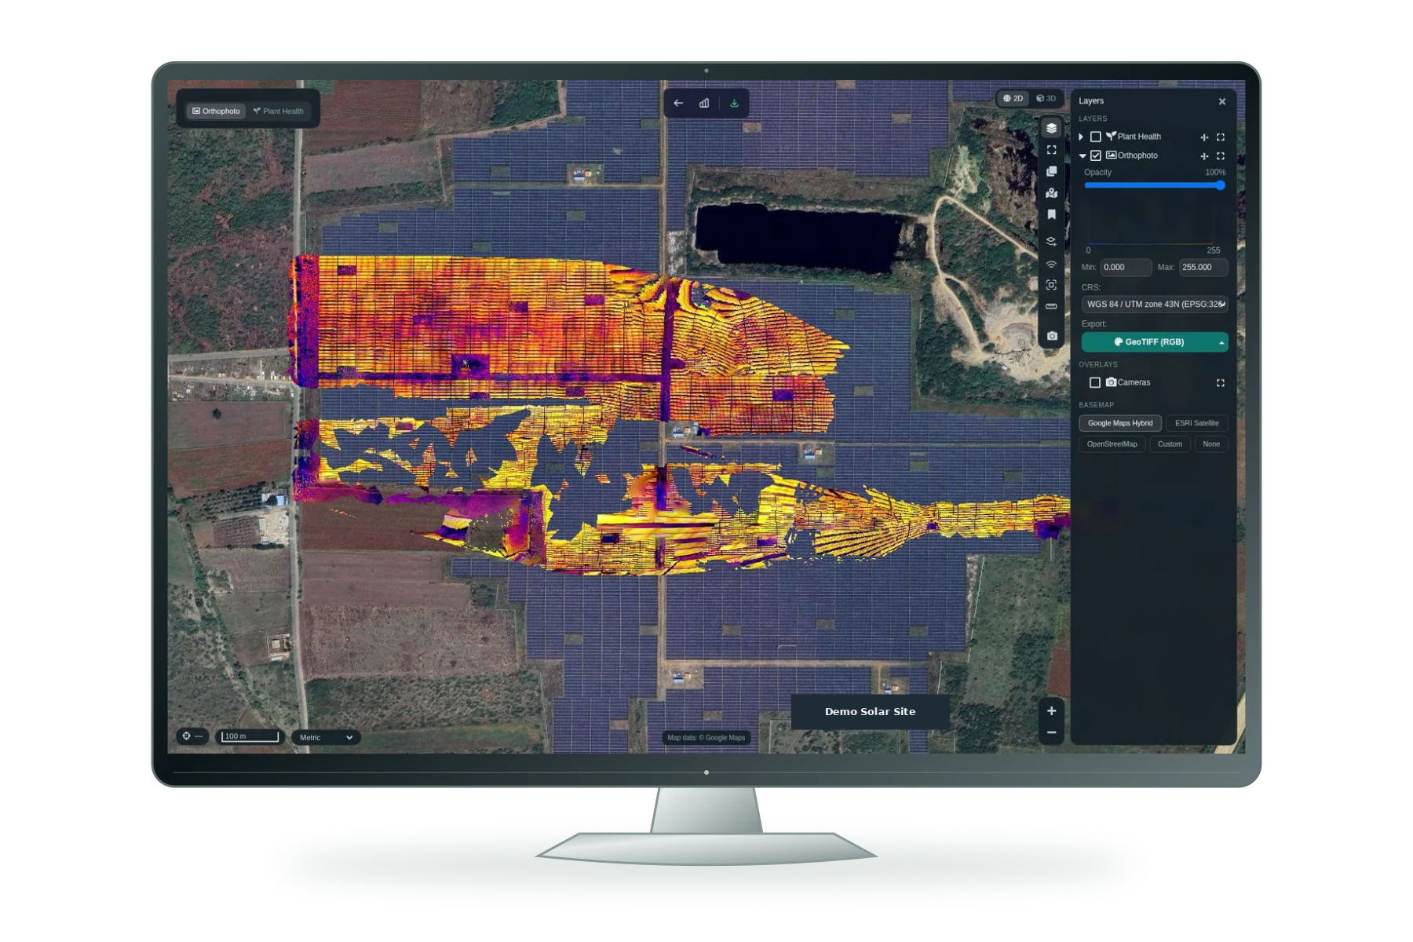Zoom out with the minus button

(x=1051, y=732)
